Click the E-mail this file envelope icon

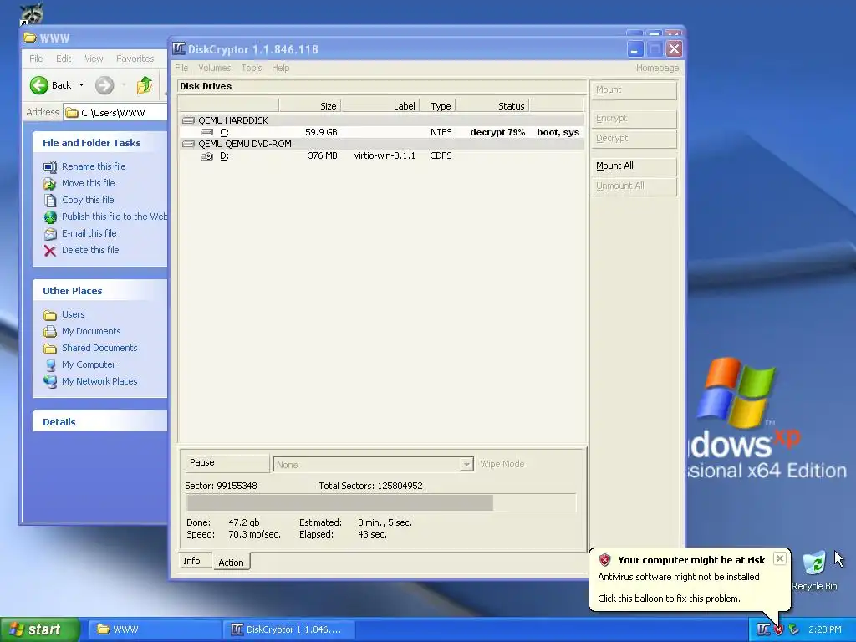(x=50, y=234)
